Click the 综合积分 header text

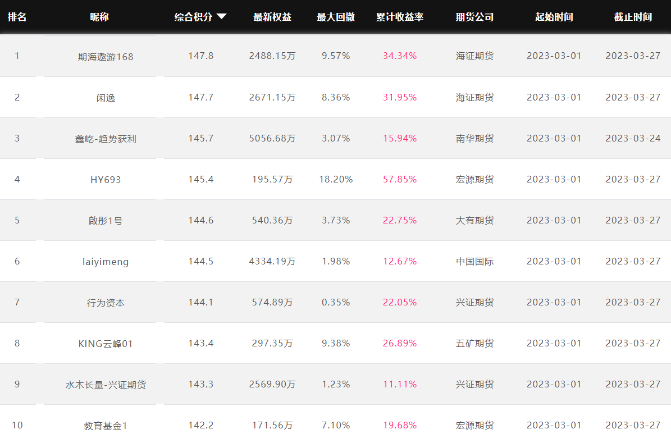click(193, 17)
